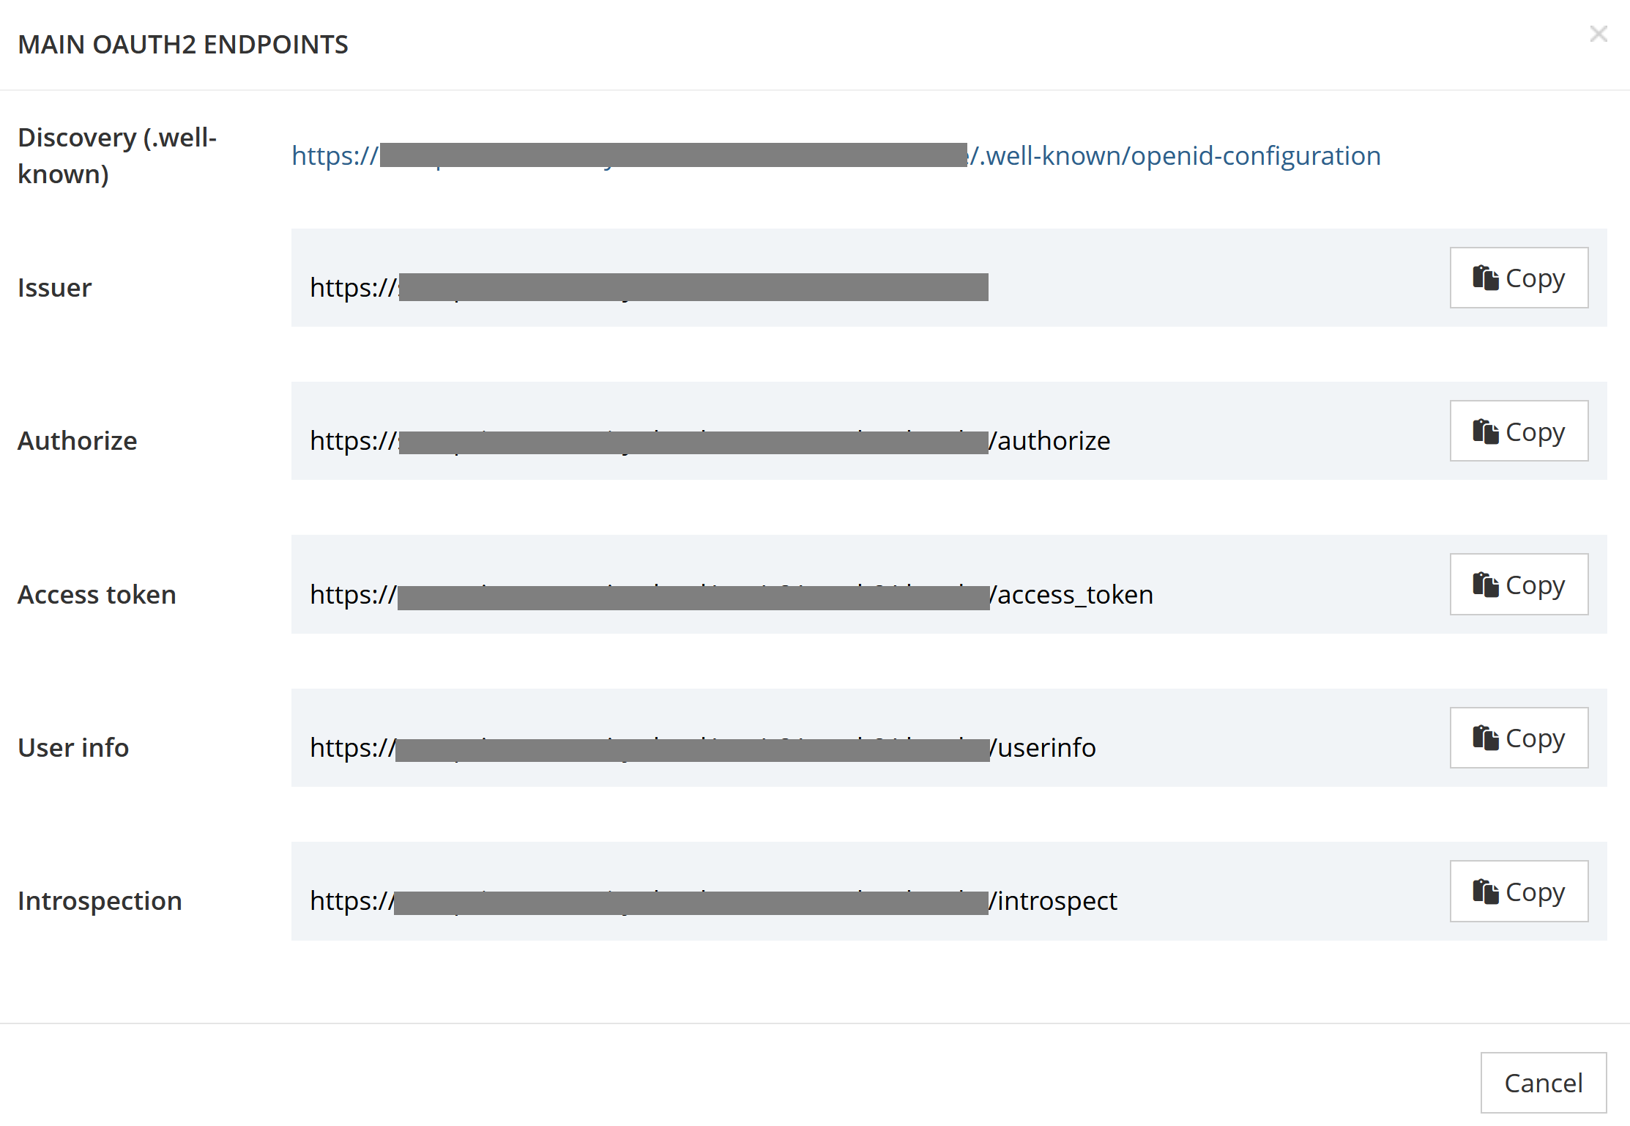Click the clipboard icon in the Issuer row
Image resolution: width=1630 pixels, height=1126 pixels.
tap(1485, 278)
